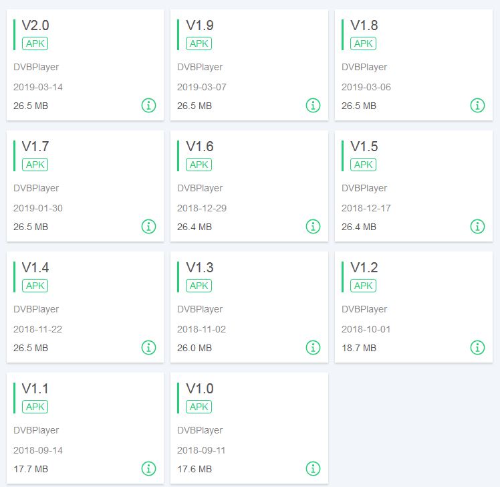Select APK badge under V1.8
Viewport: 500px width, 487px height.
click(363, 43)
